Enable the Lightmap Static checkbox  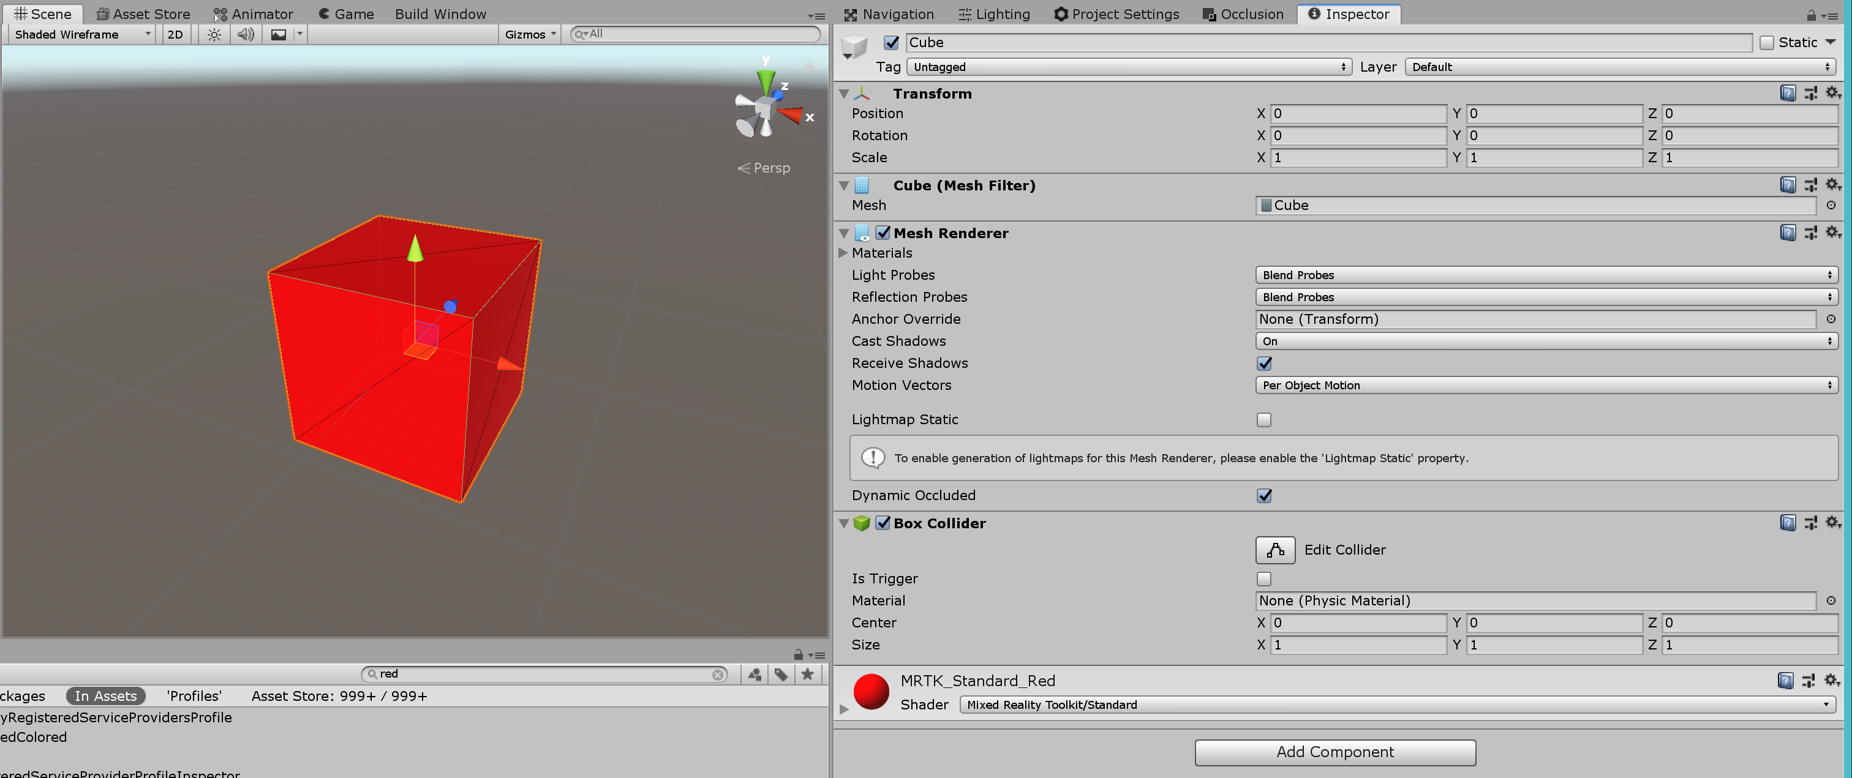(1264, 419)
